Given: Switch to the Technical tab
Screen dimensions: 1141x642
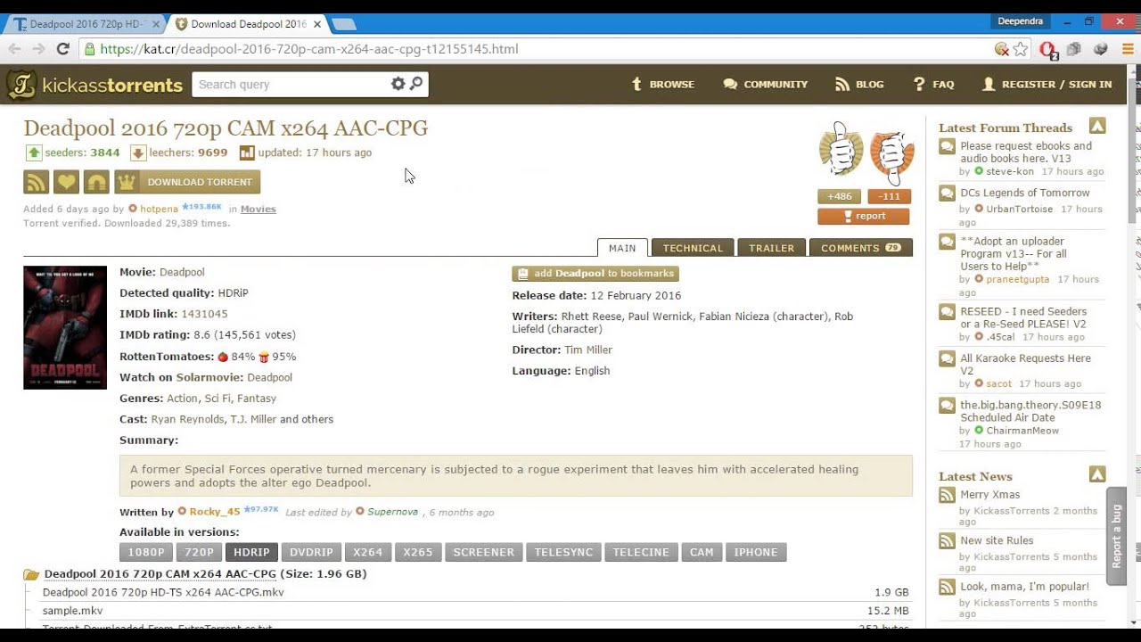Looking at the screenshot, I should point(693,248).
